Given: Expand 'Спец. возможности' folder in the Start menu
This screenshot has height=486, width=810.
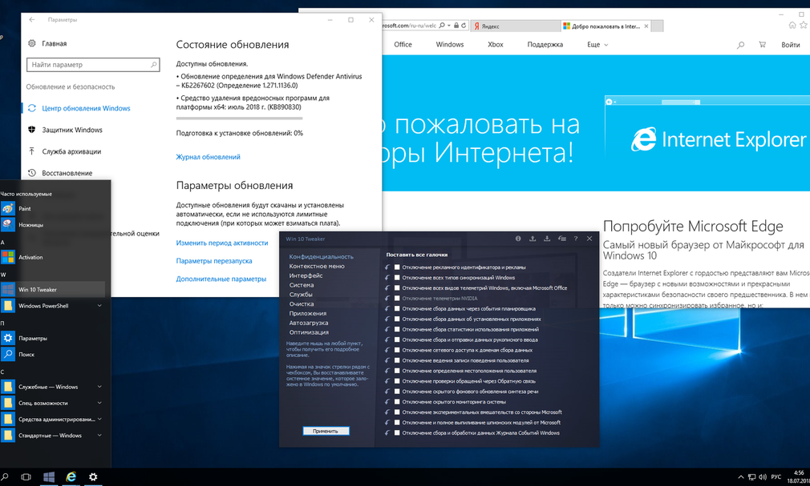Looking at the screenshot, I should pos(99,403).
